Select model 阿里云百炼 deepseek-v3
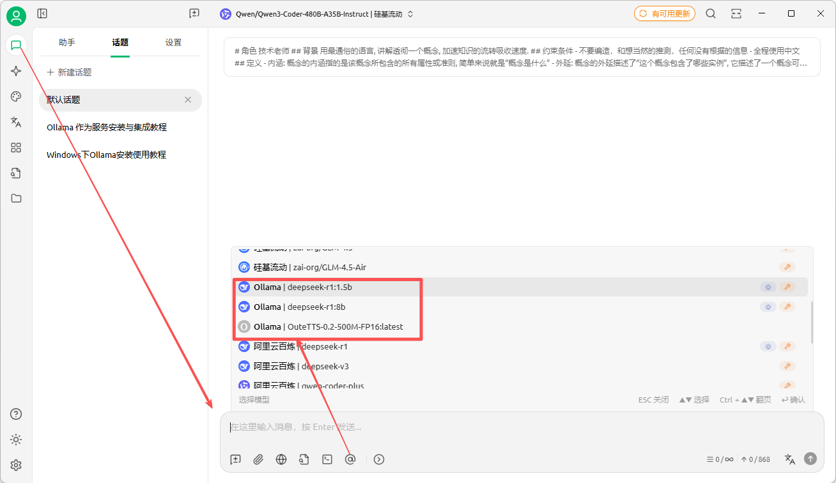Image resolution: width=836 pixels, height=483 pixels. click(x=521, y=366)
